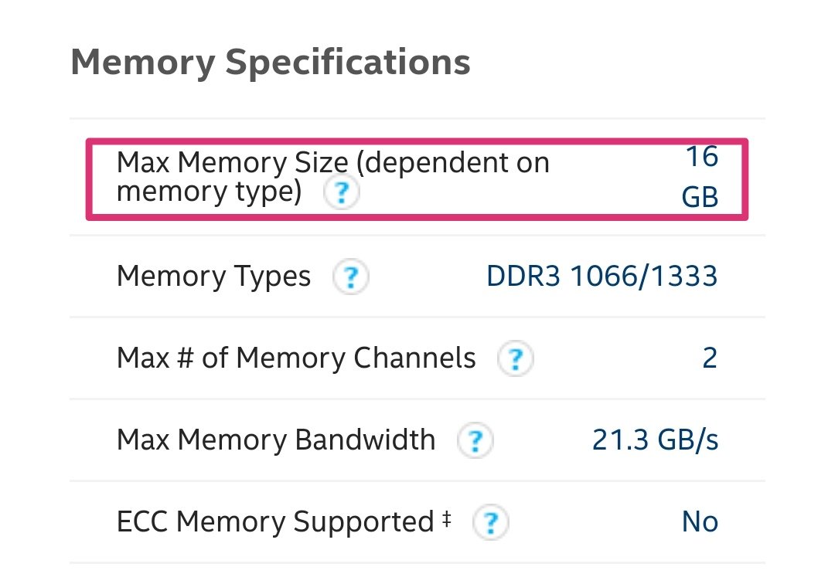Click the Max # of Memory Channels help icon

tap(515, 358)
